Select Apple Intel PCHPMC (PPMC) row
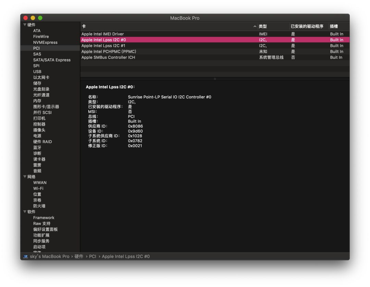The image size is (370, 287). (215, 51)
